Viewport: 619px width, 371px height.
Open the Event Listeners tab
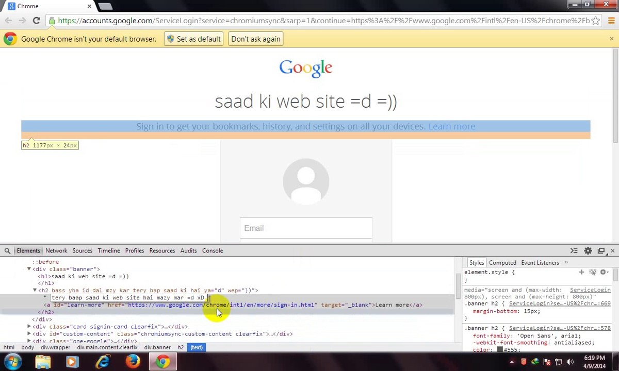point(540,263)
